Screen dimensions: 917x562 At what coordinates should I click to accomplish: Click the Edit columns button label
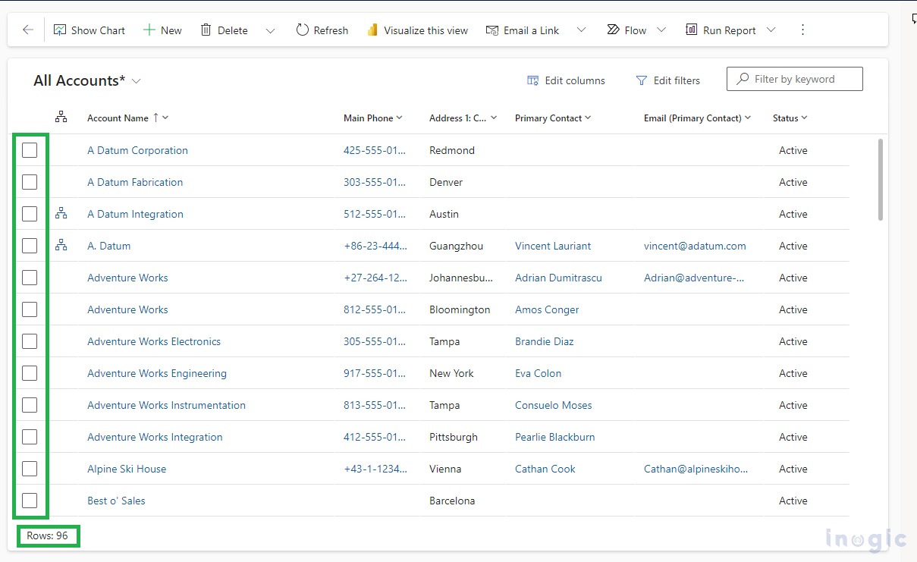click(x=575, y=80)
